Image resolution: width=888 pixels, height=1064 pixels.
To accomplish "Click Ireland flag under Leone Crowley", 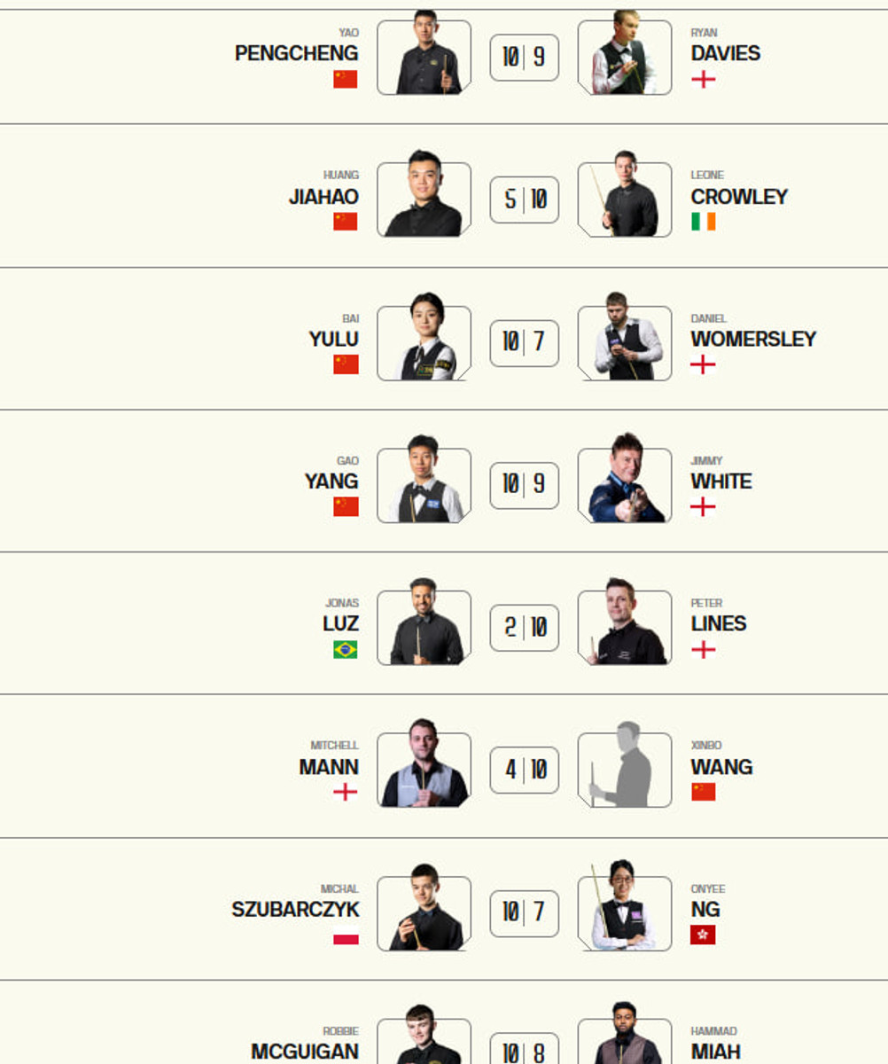I will pyautogui.click(x=703, y=222).
